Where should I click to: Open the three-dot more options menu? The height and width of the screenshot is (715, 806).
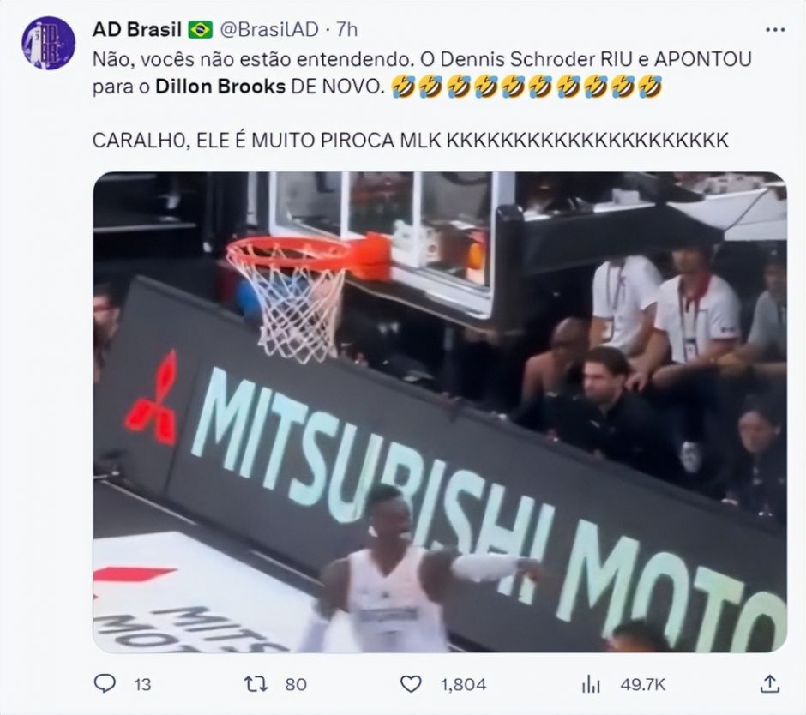tap(775, 30)
